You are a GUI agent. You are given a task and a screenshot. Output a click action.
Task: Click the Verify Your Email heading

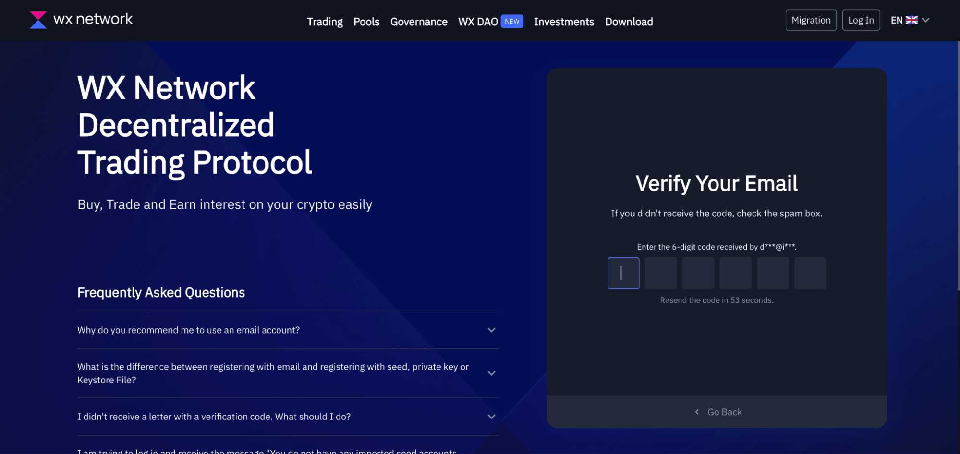coord(717,183)
